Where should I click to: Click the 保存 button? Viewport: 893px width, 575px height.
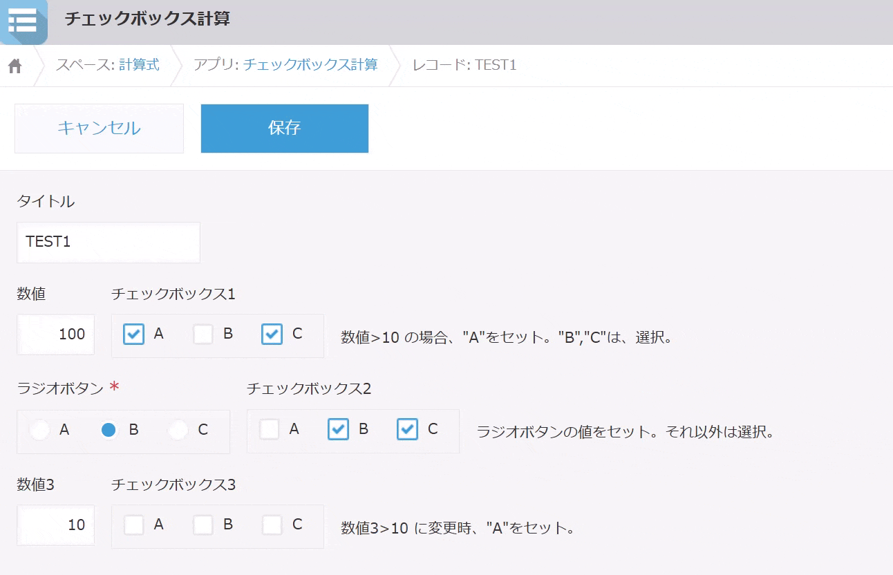click(x=285, y=129)
